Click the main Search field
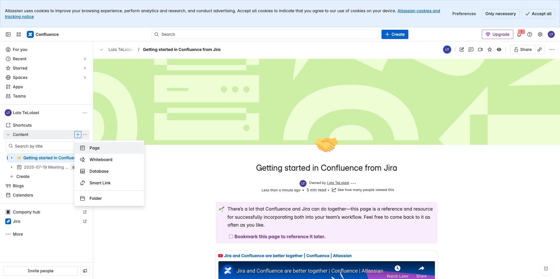Screen dimensions: 560x279 pos(265,34)
